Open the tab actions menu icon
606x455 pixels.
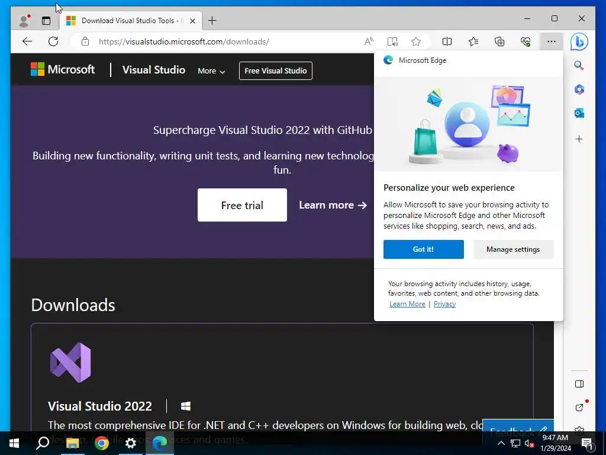point(46,21)
